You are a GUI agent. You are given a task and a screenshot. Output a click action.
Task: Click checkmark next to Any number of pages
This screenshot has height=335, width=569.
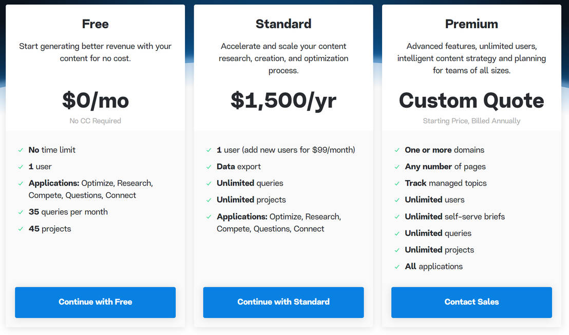(397, 167)
